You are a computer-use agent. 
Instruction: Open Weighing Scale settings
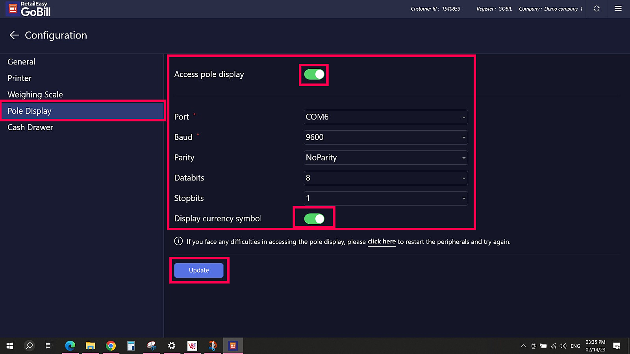coord(82,94)
